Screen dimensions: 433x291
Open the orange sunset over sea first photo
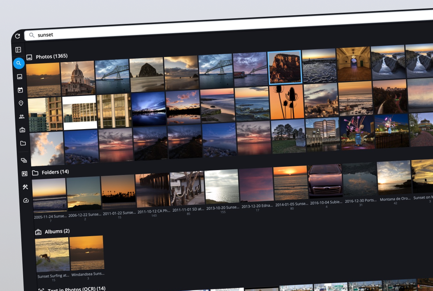[43, 80]
